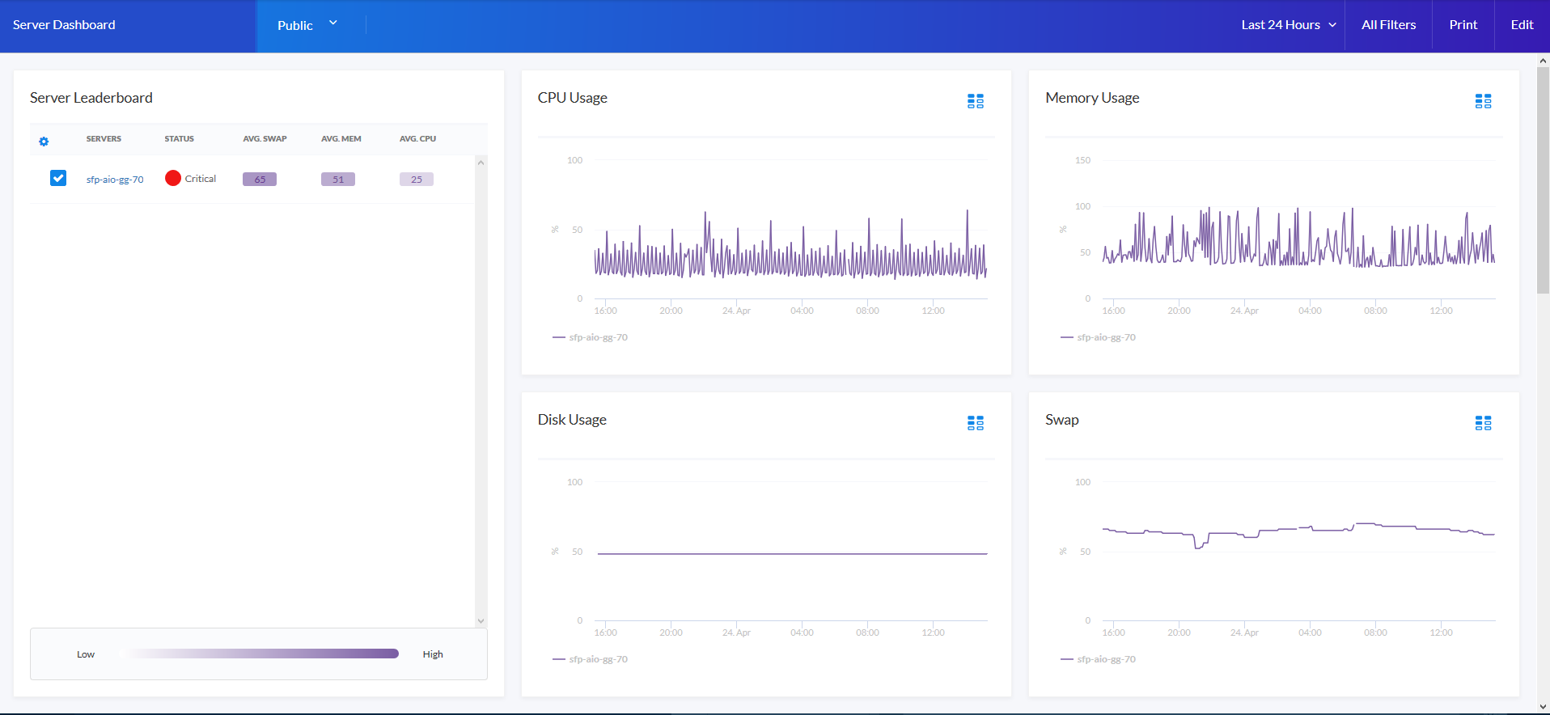Uncheck the sfp-aio-gg-70 server checkbox
The width and height of the screenshot is (1550, 715).
(x=58, y=178)
